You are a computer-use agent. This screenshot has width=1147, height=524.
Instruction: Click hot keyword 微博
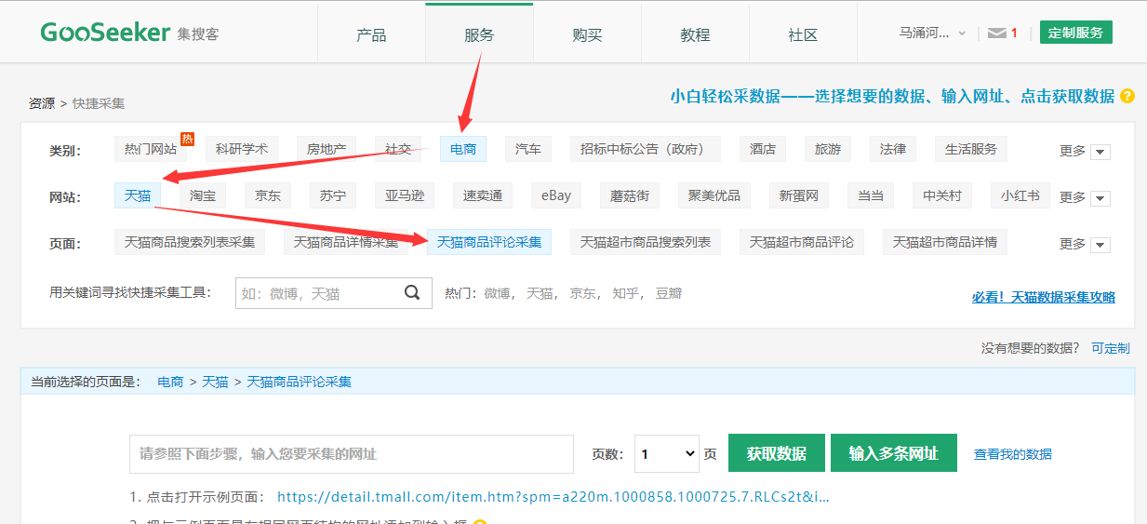(x=498, y=293)
